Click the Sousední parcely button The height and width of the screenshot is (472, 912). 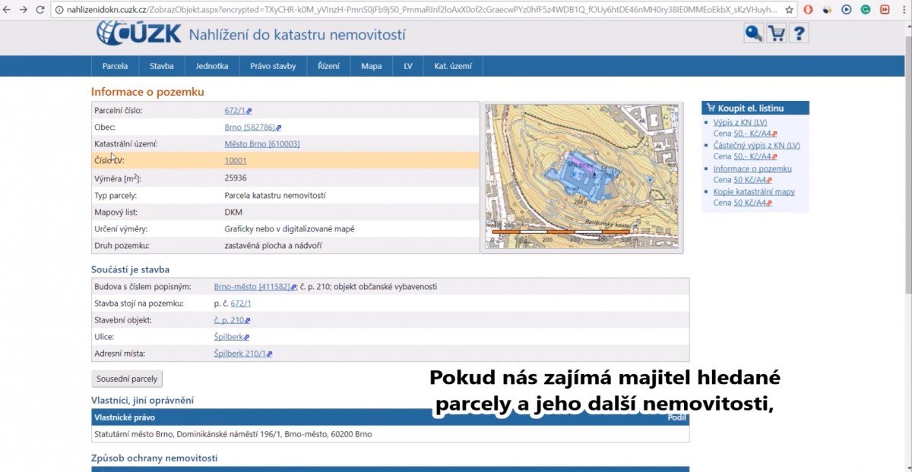127,379
